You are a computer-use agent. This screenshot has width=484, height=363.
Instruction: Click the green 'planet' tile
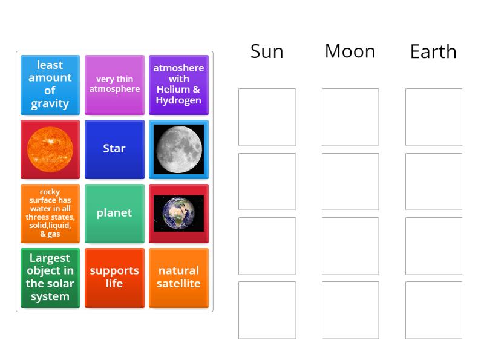[114, 213]
